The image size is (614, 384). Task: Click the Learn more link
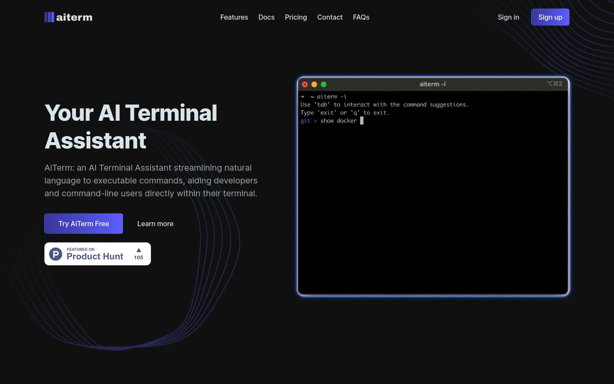(155, 223)
